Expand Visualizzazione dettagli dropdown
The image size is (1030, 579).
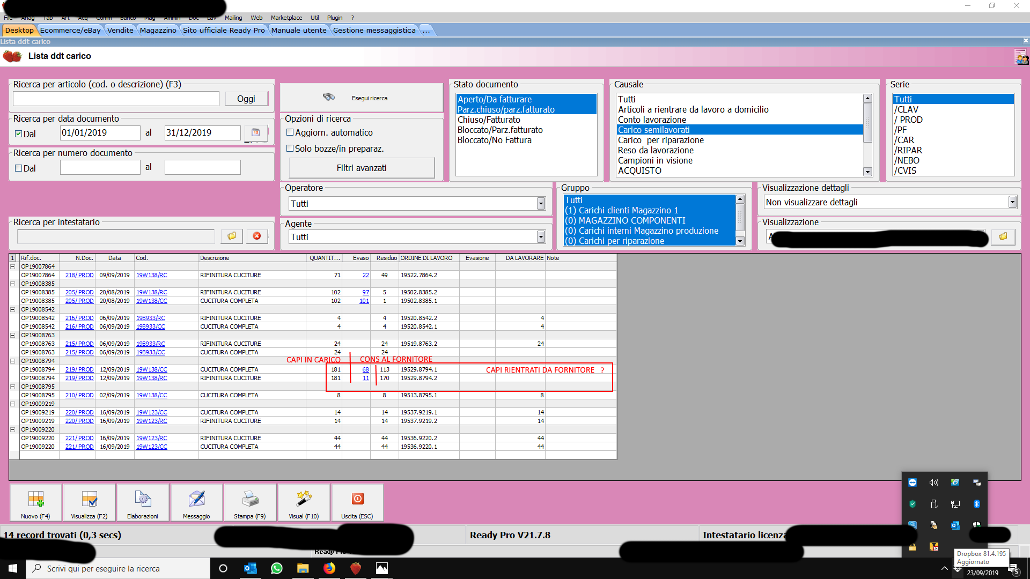(1012, 202)
